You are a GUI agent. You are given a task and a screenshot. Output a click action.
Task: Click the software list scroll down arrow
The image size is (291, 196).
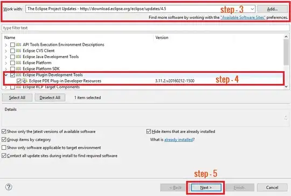coord(286,87)
